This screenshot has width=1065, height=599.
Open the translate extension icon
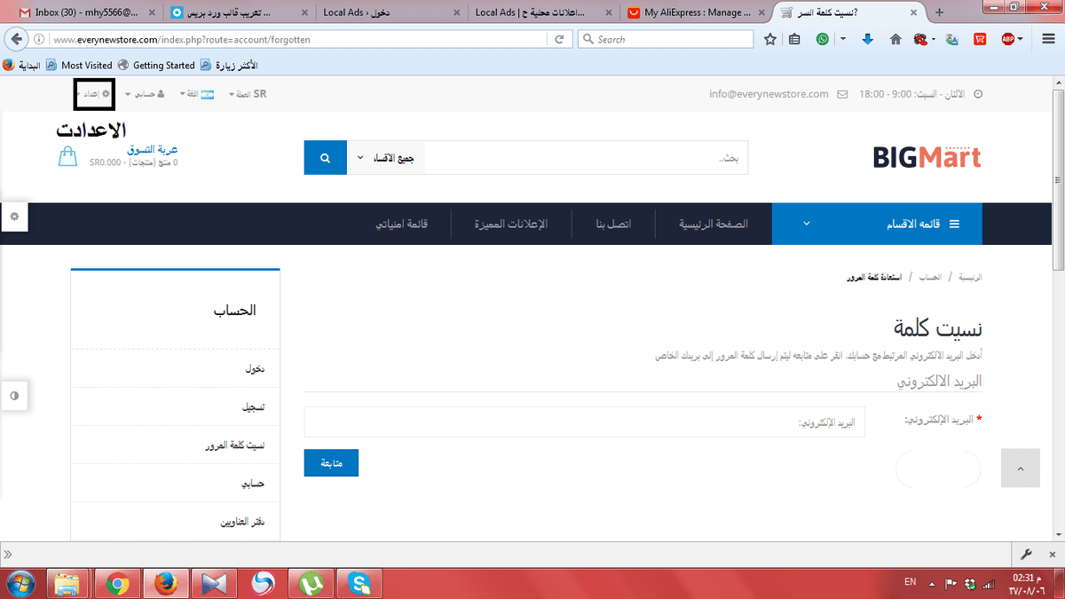953,39
